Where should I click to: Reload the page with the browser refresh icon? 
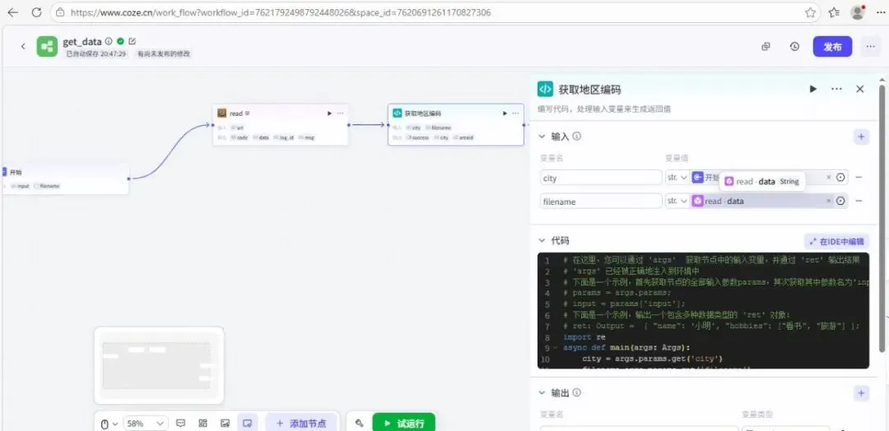(36, 12)
